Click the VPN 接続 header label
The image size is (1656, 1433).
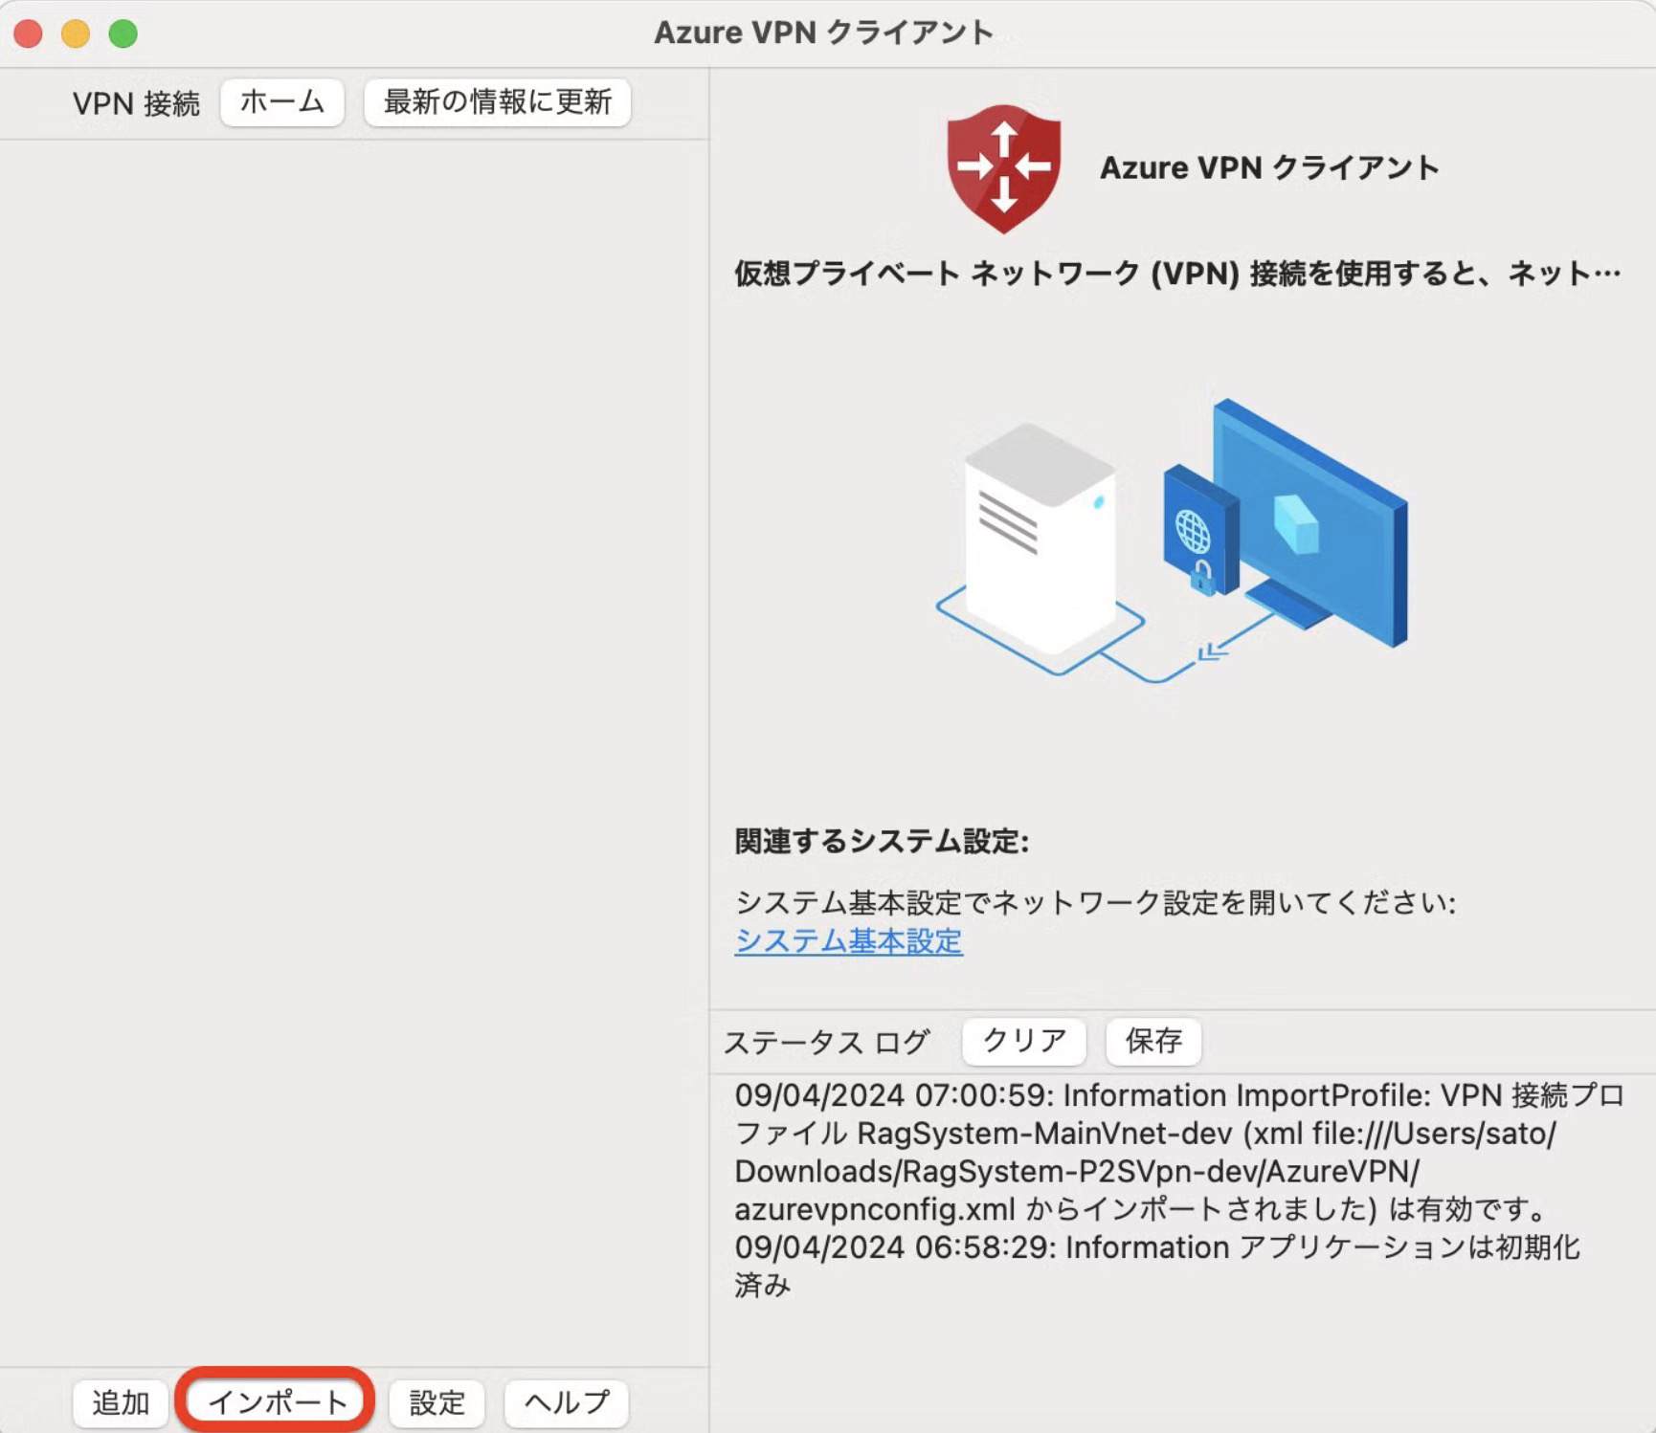[137, 103]
